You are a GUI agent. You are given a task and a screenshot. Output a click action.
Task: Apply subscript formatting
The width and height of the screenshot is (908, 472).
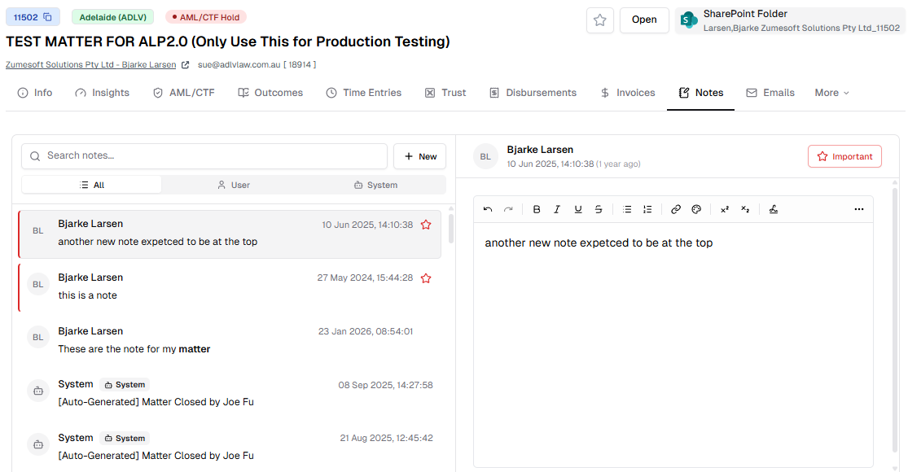[x=745, y=209]
